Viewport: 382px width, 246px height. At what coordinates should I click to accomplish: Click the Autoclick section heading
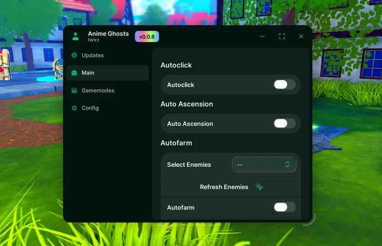[176, 65]
